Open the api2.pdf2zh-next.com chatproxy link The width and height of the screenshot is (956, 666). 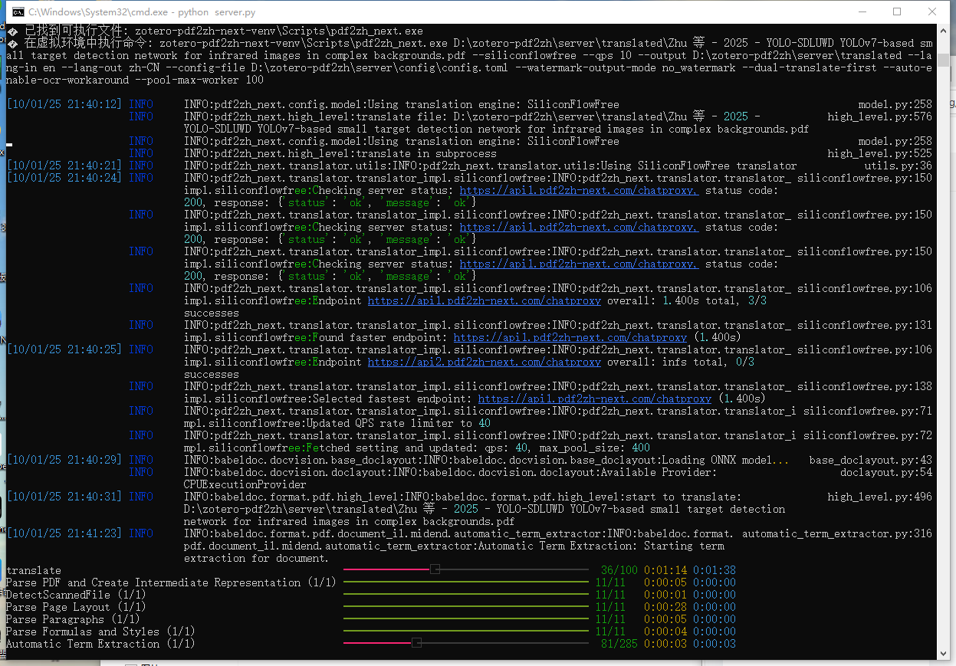click(484, 362)
